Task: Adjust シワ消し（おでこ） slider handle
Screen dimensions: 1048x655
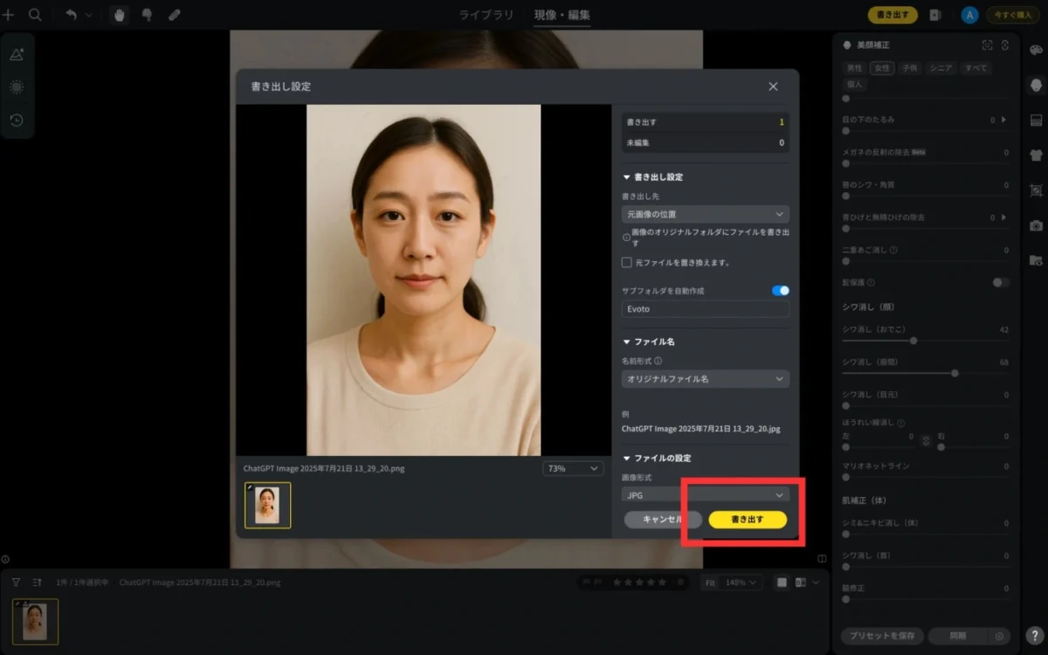Action: pos(914,341)
